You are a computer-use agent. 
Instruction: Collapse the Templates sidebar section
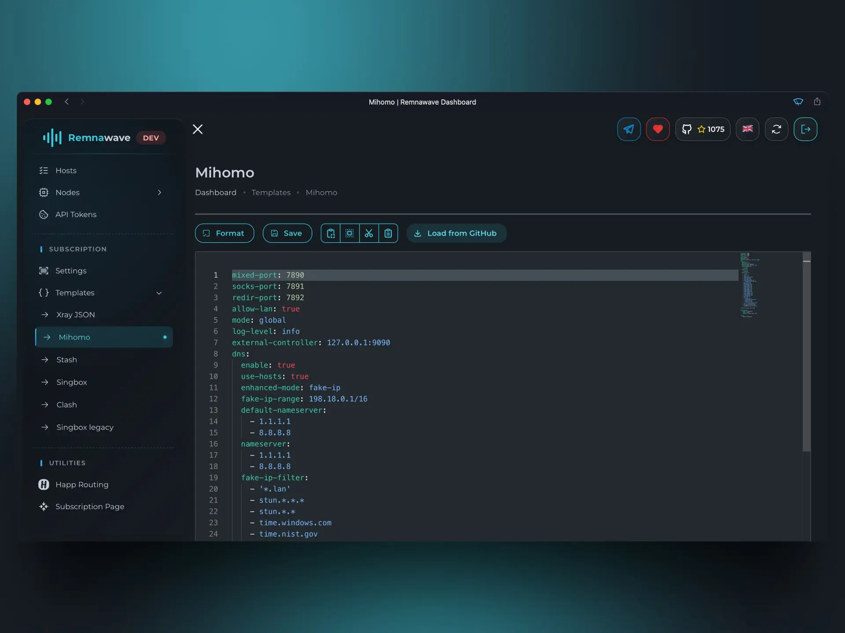coord(159,293)
